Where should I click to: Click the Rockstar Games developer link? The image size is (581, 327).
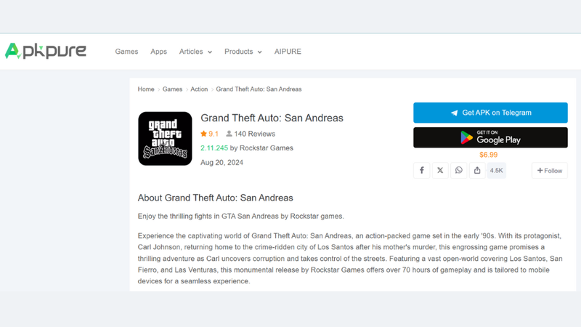[x=267, y=148]
